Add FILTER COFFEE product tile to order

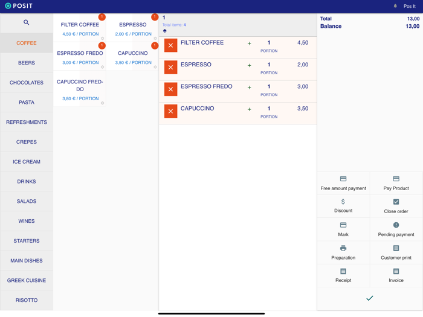[80, 28]
